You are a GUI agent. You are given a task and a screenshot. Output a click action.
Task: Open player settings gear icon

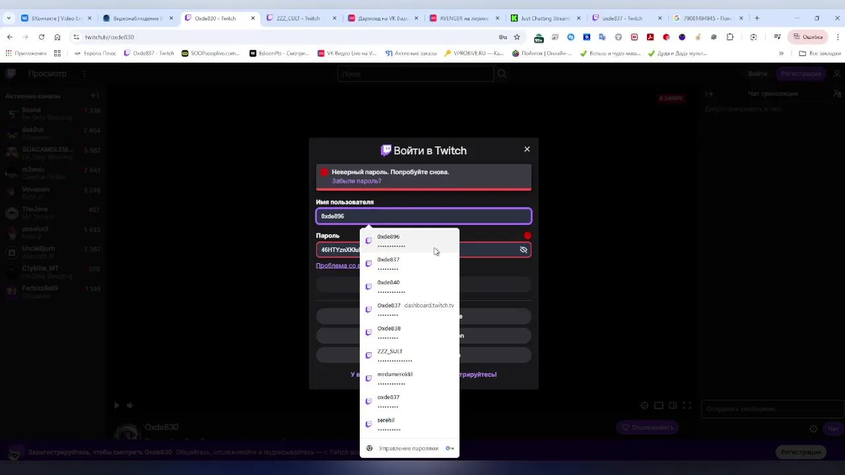click(645, 405)
